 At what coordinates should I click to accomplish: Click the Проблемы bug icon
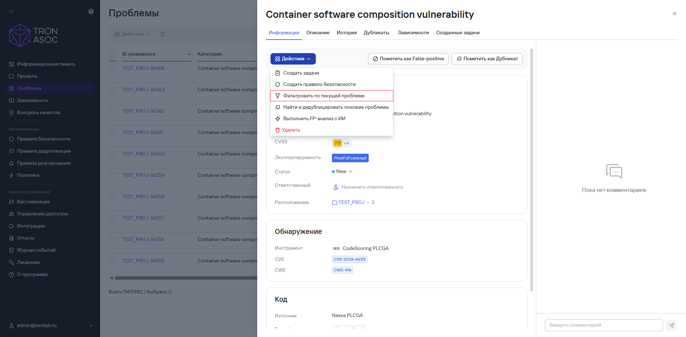11,88
